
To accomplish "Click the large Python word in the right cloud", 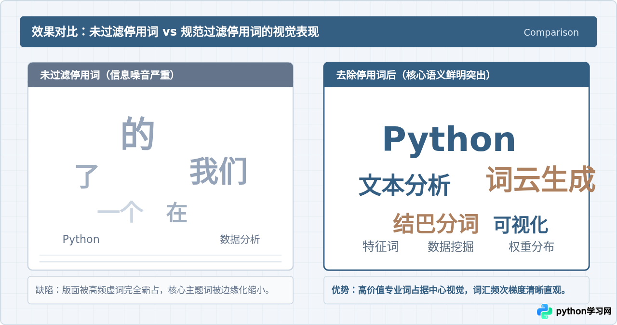I will 449,140.
